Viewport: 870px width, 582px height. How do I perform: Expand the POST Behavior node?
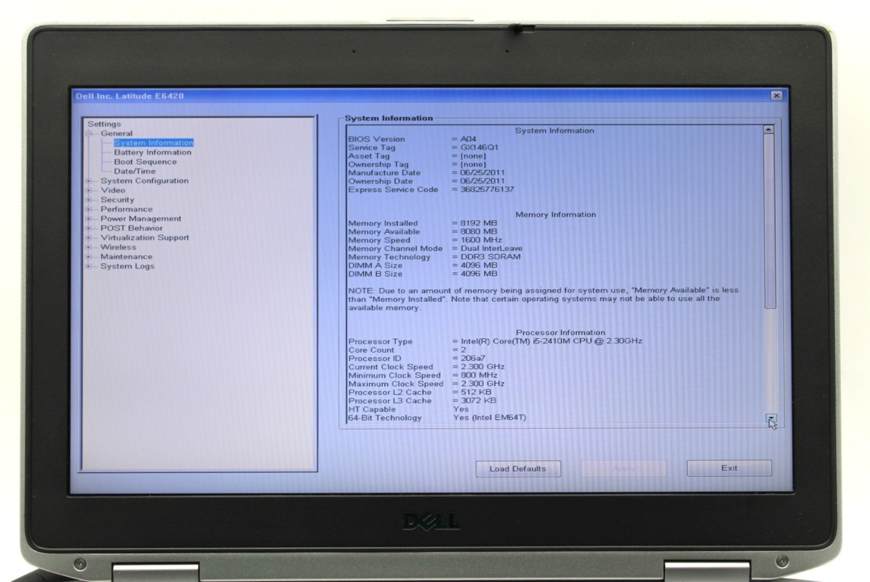coord(89,228)
